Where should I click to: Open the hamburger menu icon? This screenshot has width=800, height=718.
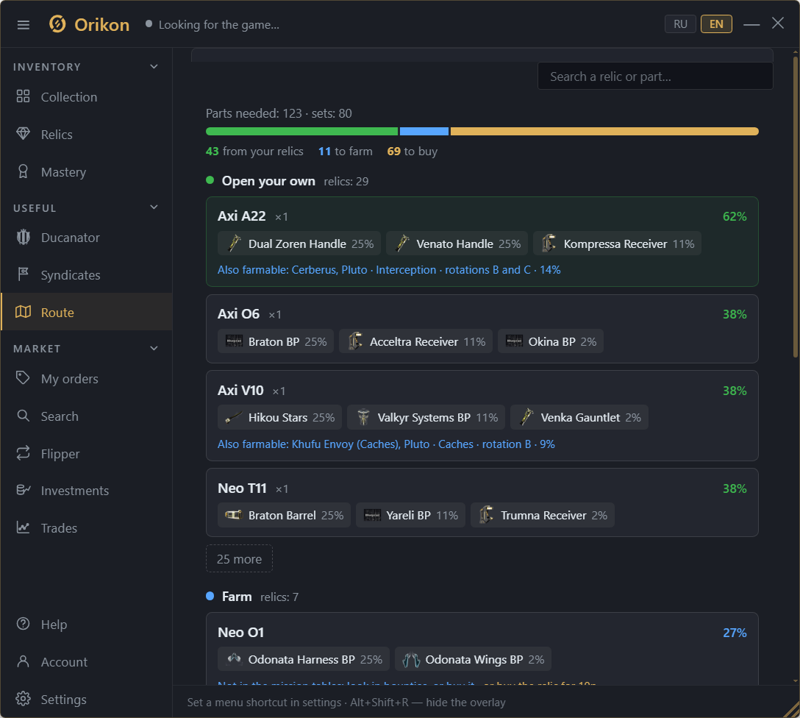click(x=23, y=24)
